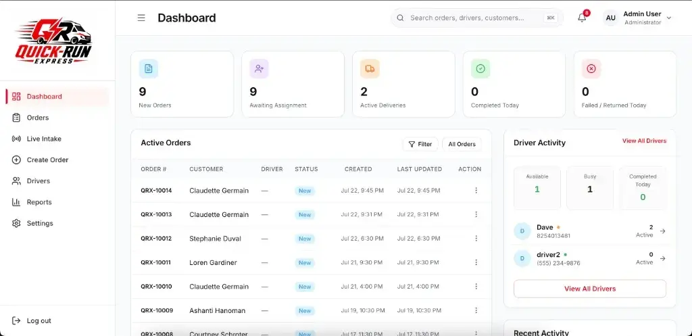The image size is (692, 336).
Task: Click the Completed Today checkmark icon
Action: point(480,69)
